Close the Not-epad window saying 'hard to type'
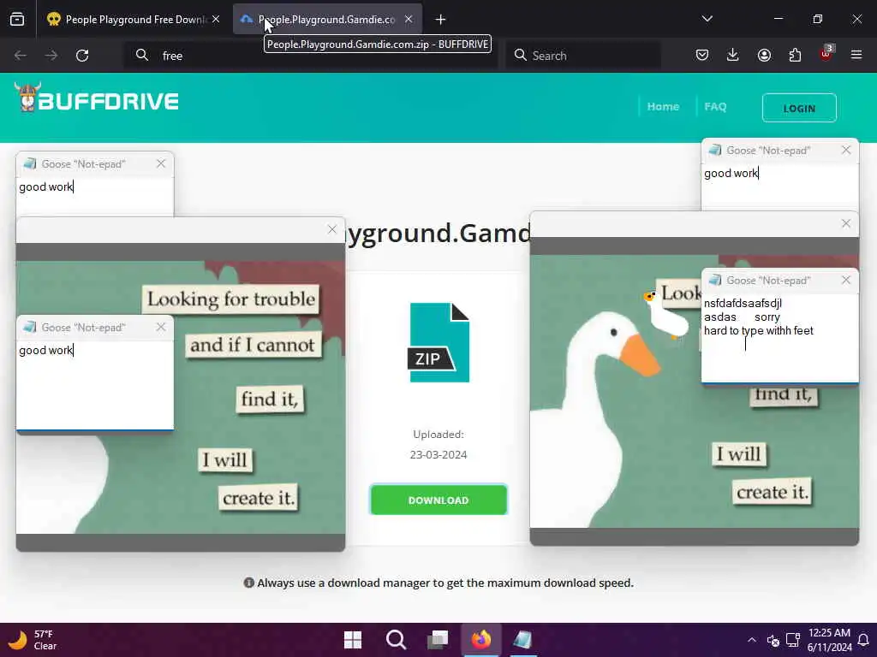Viewport: 877px width, 657px height. (846, 280)
